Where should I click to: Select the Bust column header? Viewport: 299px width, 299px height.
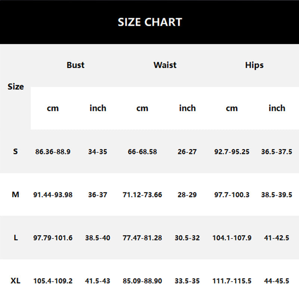[75, 65]
